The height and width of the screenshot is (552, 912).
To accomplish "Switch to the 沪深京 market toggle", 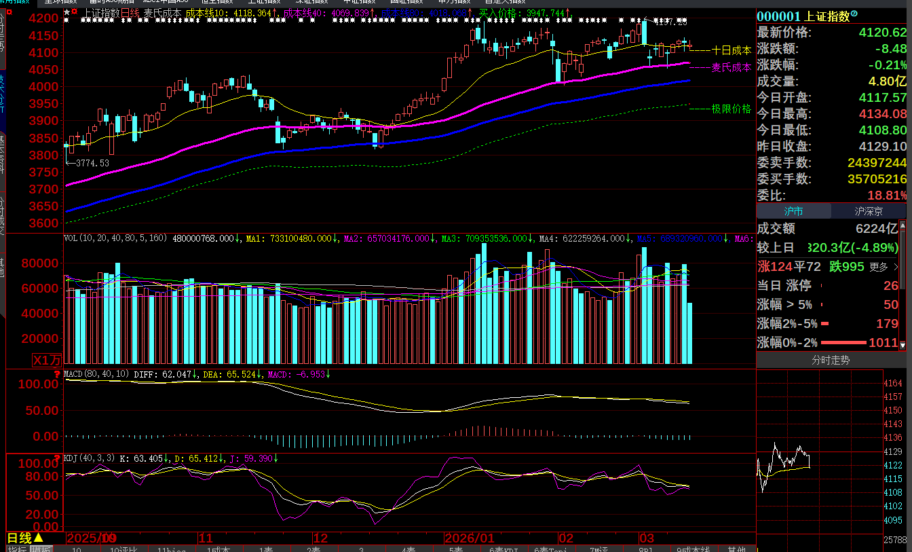I will [x=869, y=212].
